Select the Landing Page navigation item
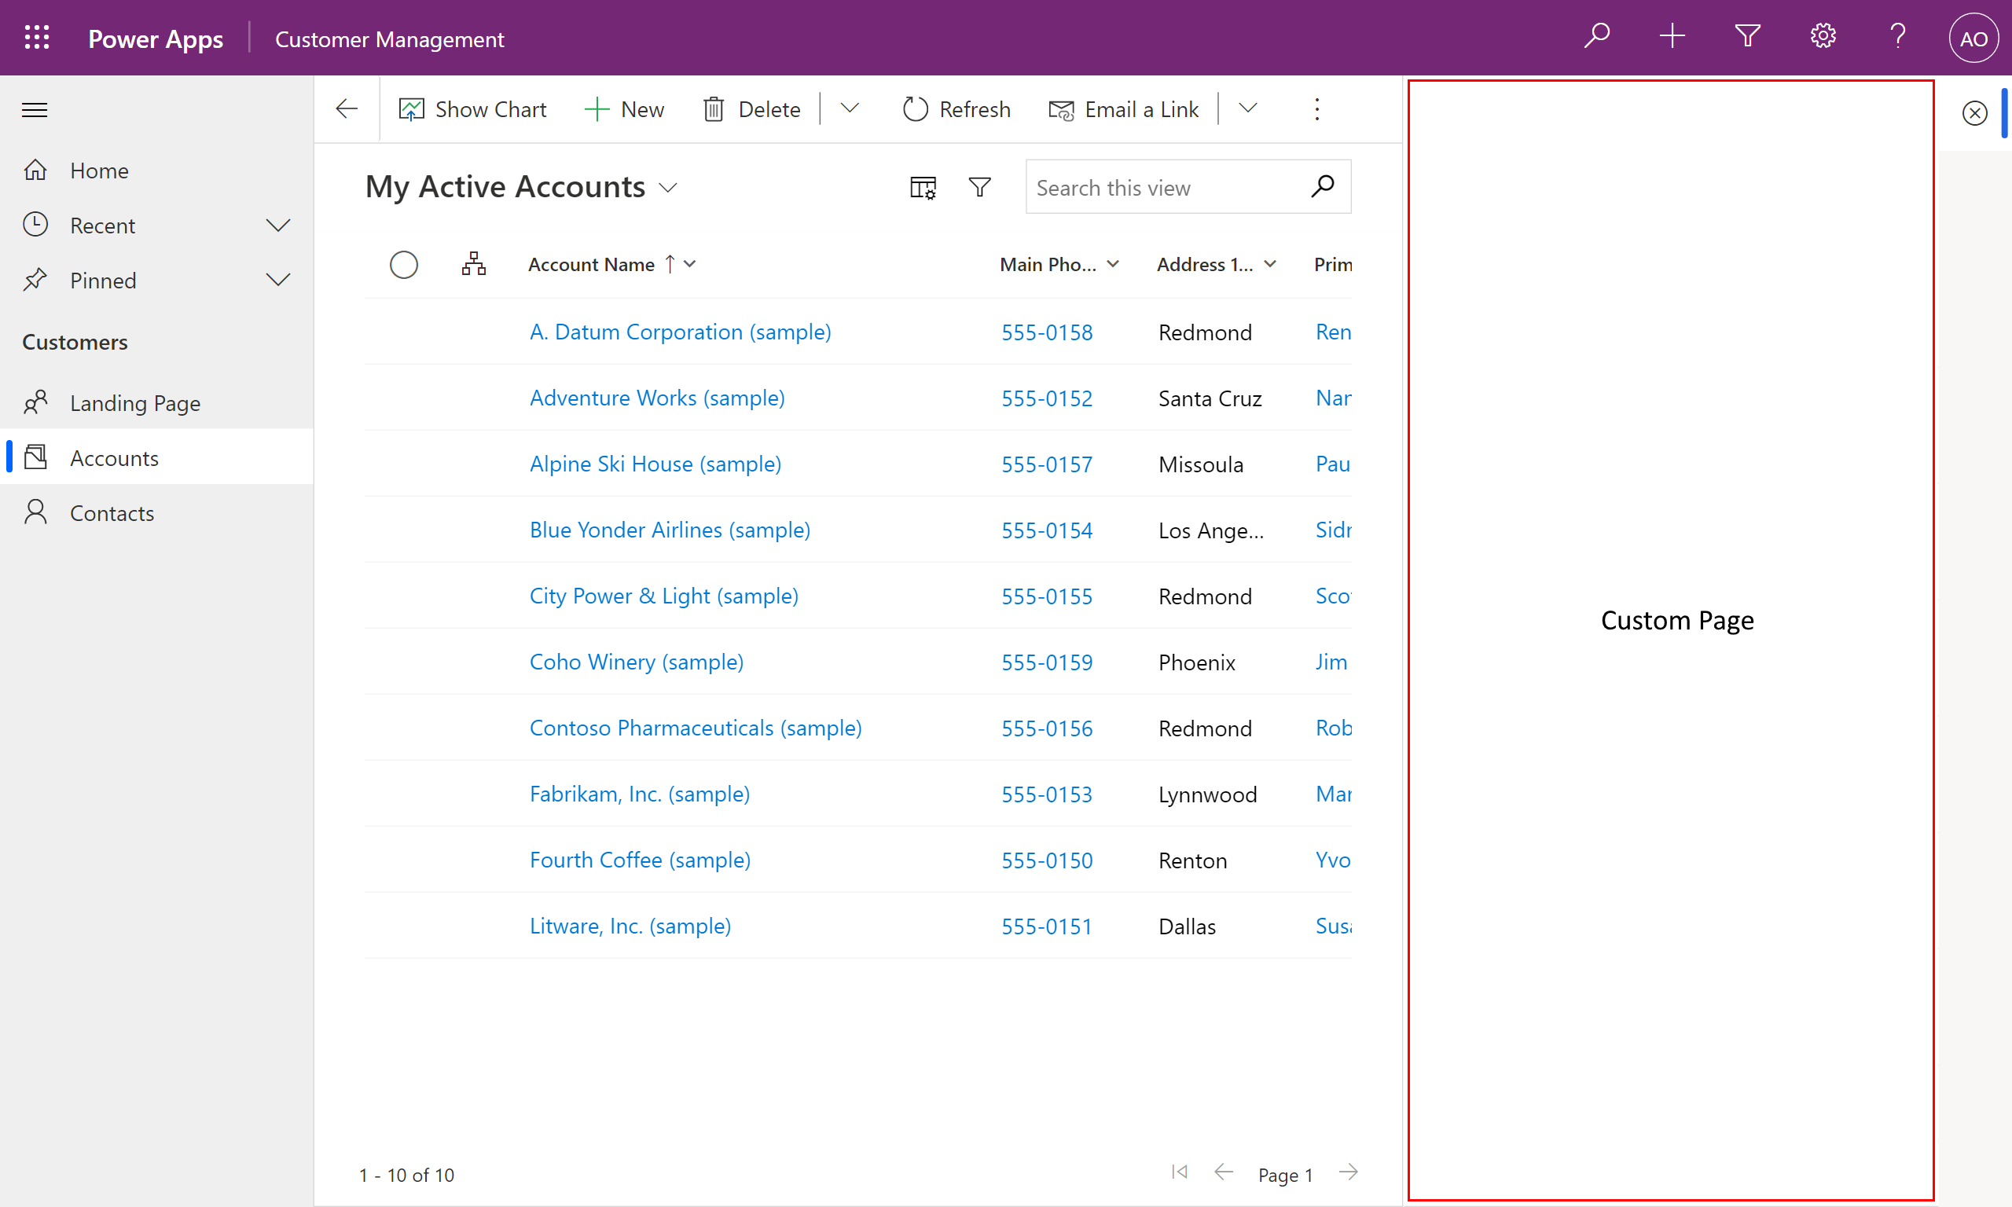The width and height of the screenshot is (2012, 1207). pyautogui.click(x=135, y=402)
